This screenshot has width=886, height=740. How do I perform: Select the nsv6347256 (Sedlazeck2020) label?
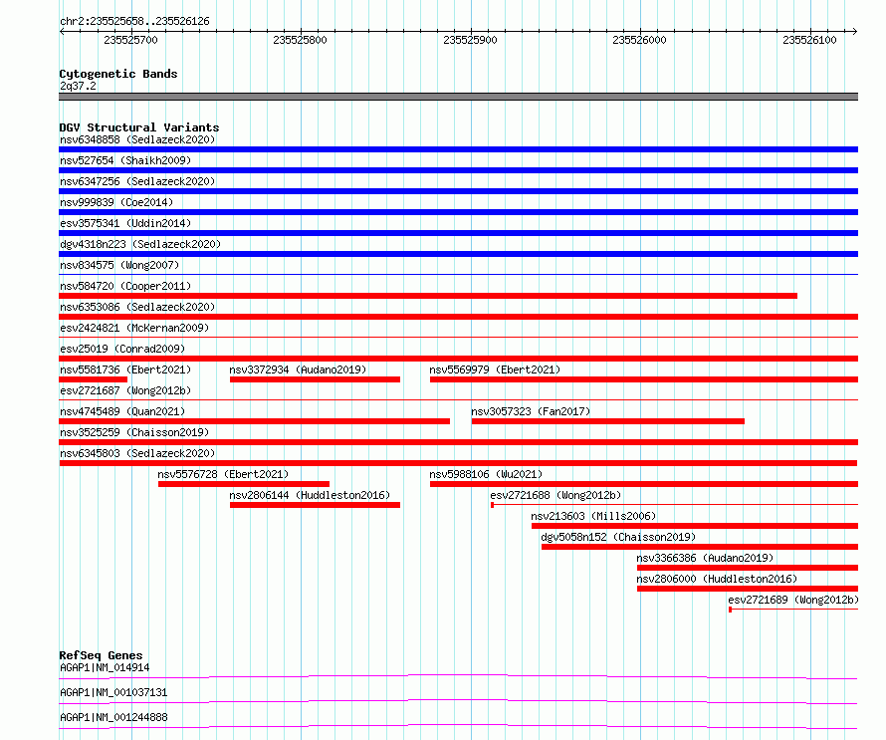(137, 181)
